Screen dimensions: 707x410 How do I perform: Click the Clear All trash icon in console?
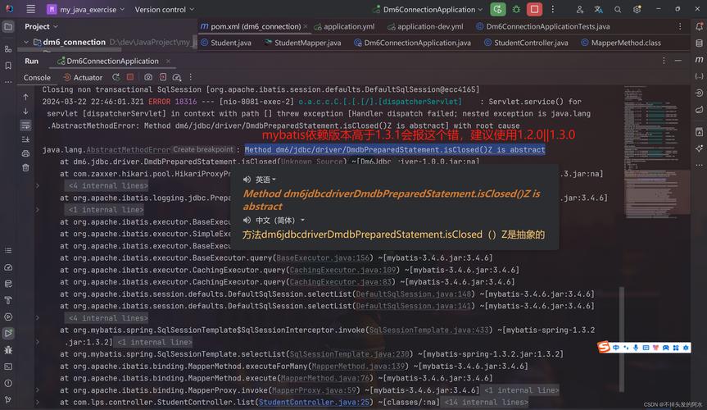click(25, 166)
